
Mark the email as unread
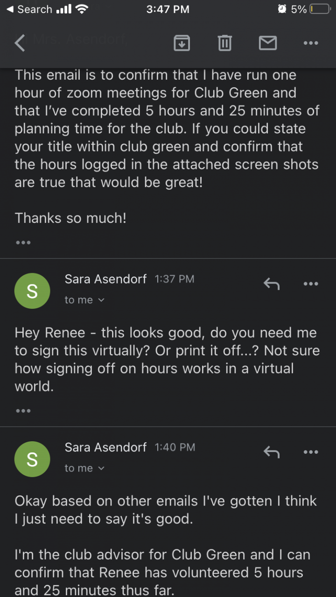(x=268, y=43)
